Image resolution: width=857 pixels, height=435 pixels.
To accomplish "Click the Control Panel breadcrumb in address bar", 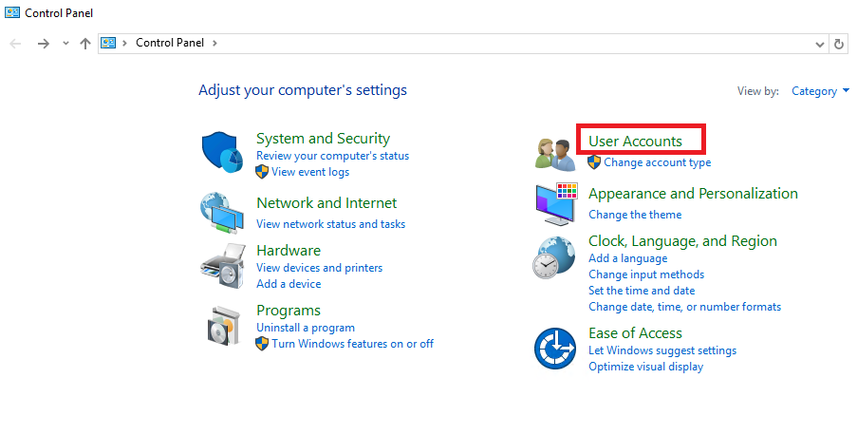I will pos(170,43).
